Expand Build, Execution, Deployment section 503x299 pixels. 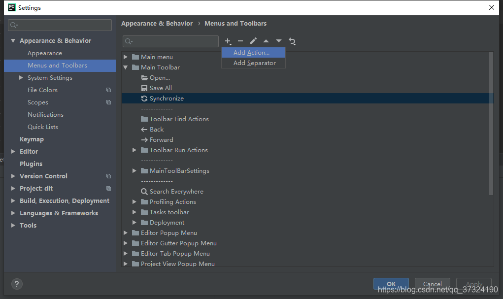click(x=13, y=200)
